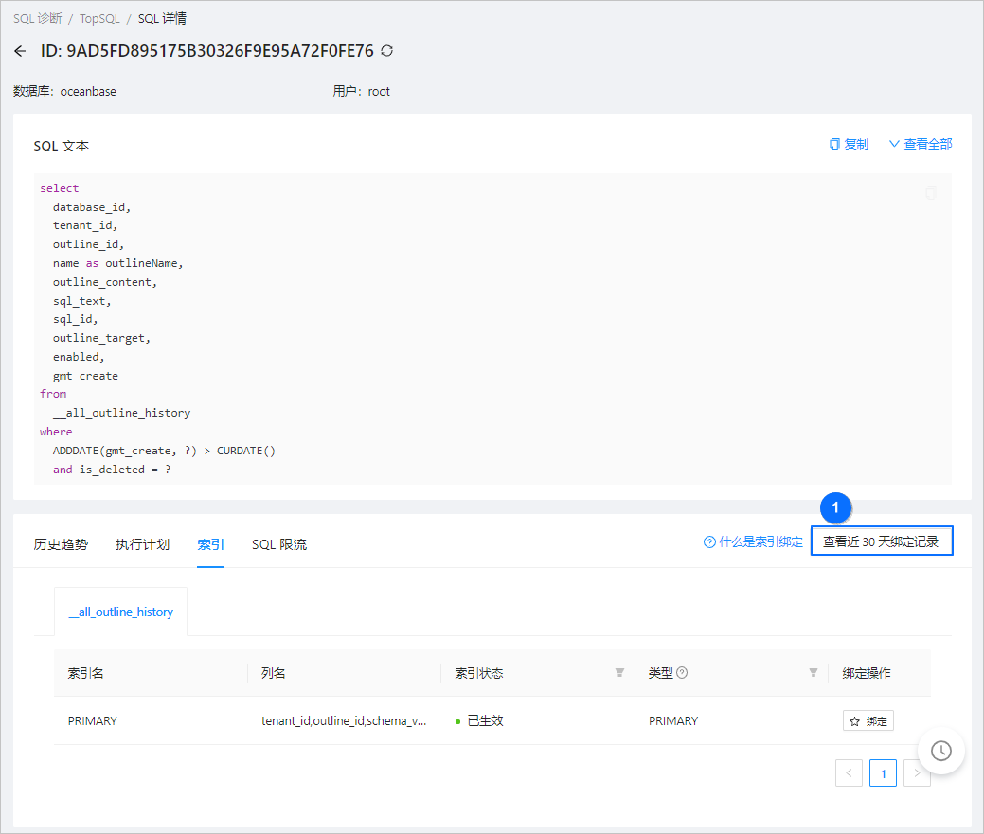Copy SQL text with 复制 button
The image size is (984, 834).
click(849, 144)
